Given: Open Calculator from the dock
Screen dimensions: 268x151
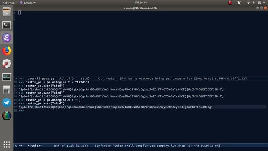Looking at the screenshot, I should point(7,89).
